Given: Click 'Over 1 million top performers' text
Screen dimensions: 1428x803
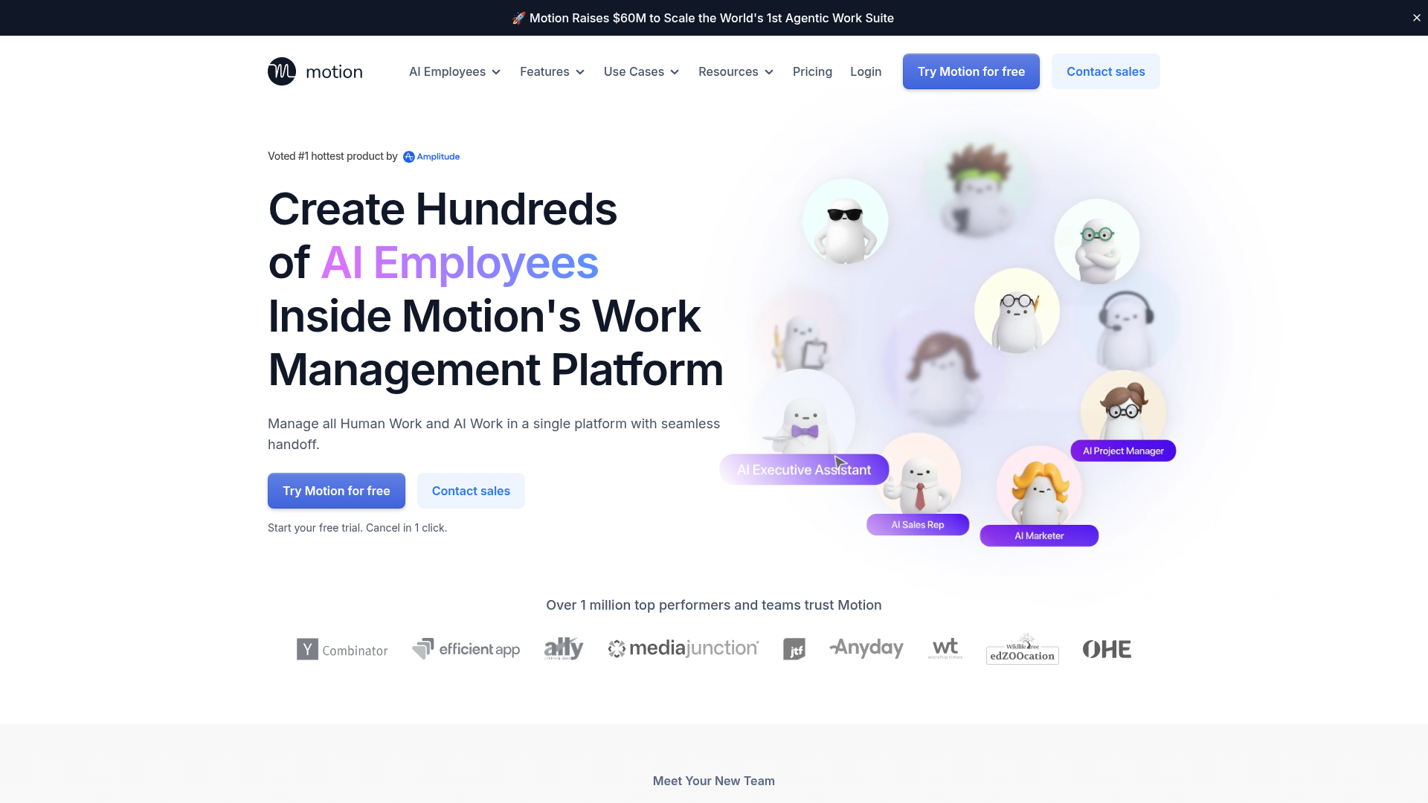Looking at the screenshot, I should (x=714, y=605).
